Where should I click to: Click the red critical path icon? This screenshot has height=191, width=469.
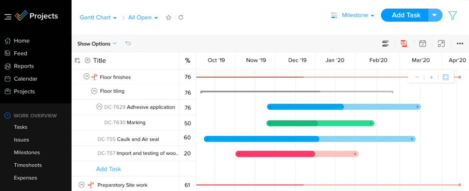pos(403,43)
